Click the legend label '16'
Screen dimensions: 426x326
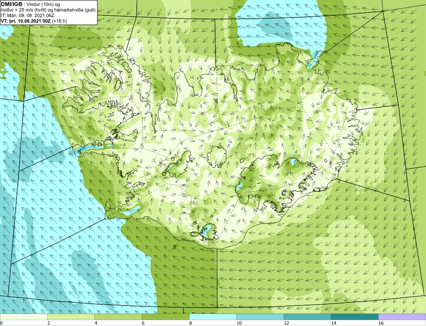(380, 323)
